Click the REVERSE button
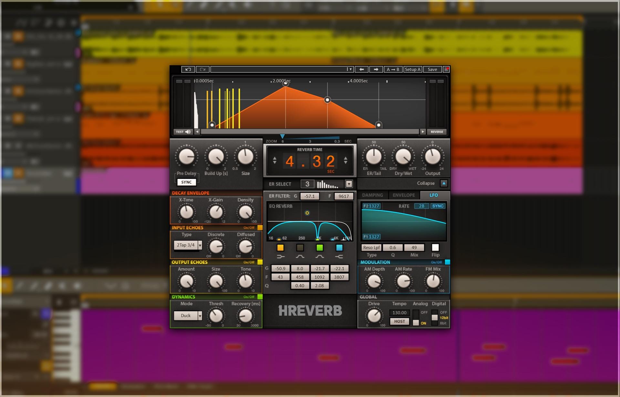620x397 pixels. [x=437, y=132]
